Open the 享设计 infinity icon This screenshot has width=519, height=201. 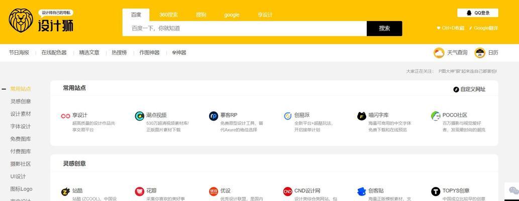[x=65, y=116]
